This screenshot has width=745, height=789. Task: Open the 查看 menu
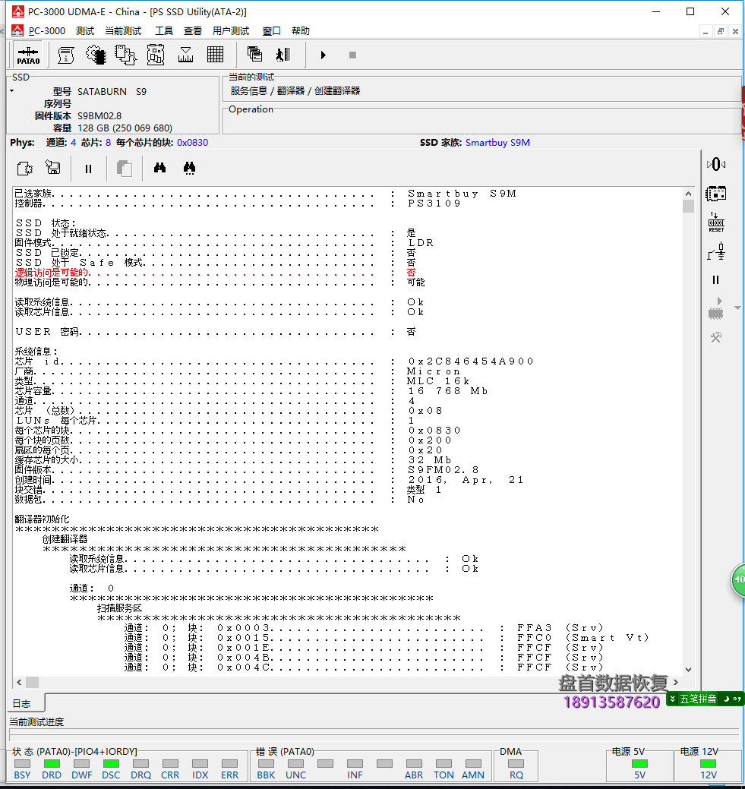pyautogui.click(x=193, y=30)
